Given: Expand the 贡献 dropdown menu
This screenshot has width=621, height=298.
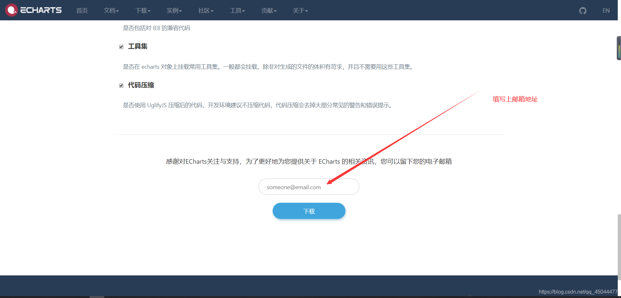Looking at the screenshot, I should point(269,11).
